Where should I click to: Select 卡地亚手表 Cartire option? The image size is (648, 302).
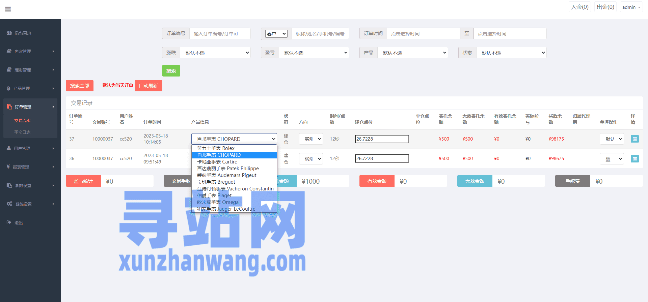[x=234, y=162]
